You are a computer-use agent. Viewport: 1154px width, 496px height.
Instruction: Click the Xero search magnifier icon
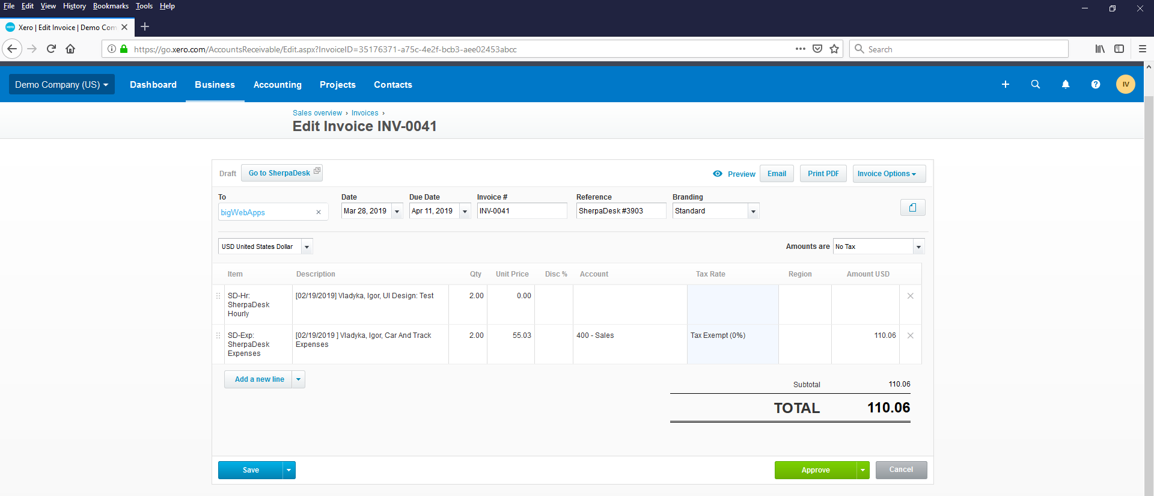coord(1035,85)
